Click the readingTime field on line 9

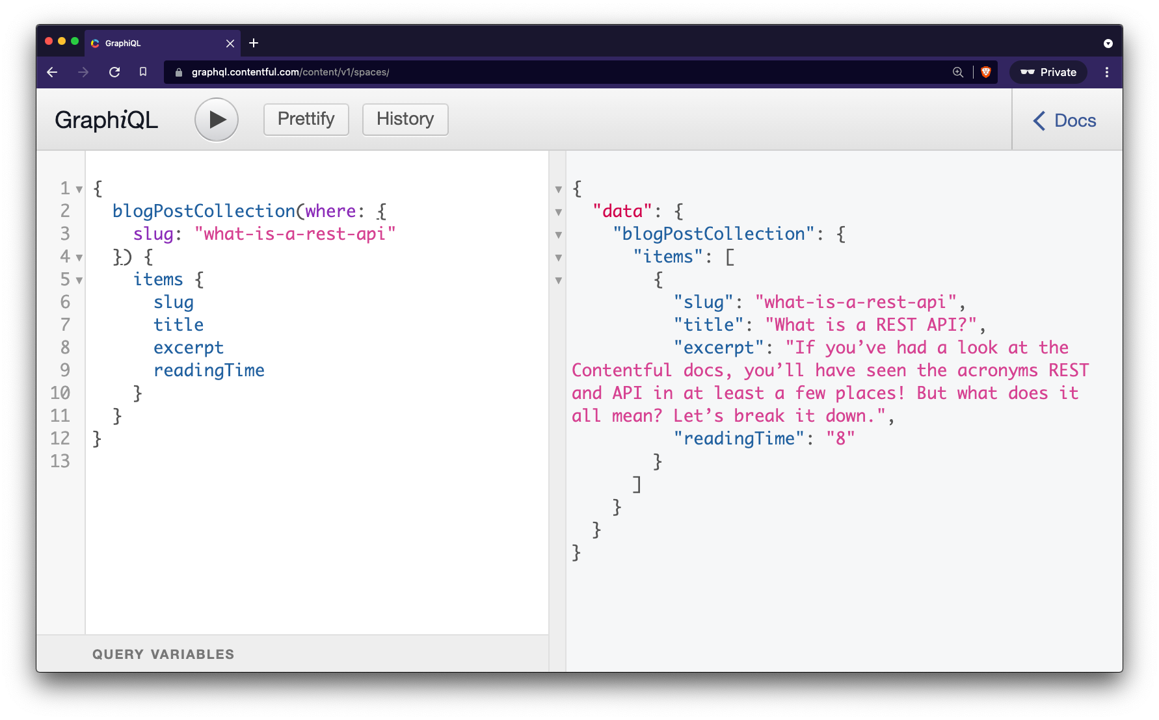click(x=209, y=370)
